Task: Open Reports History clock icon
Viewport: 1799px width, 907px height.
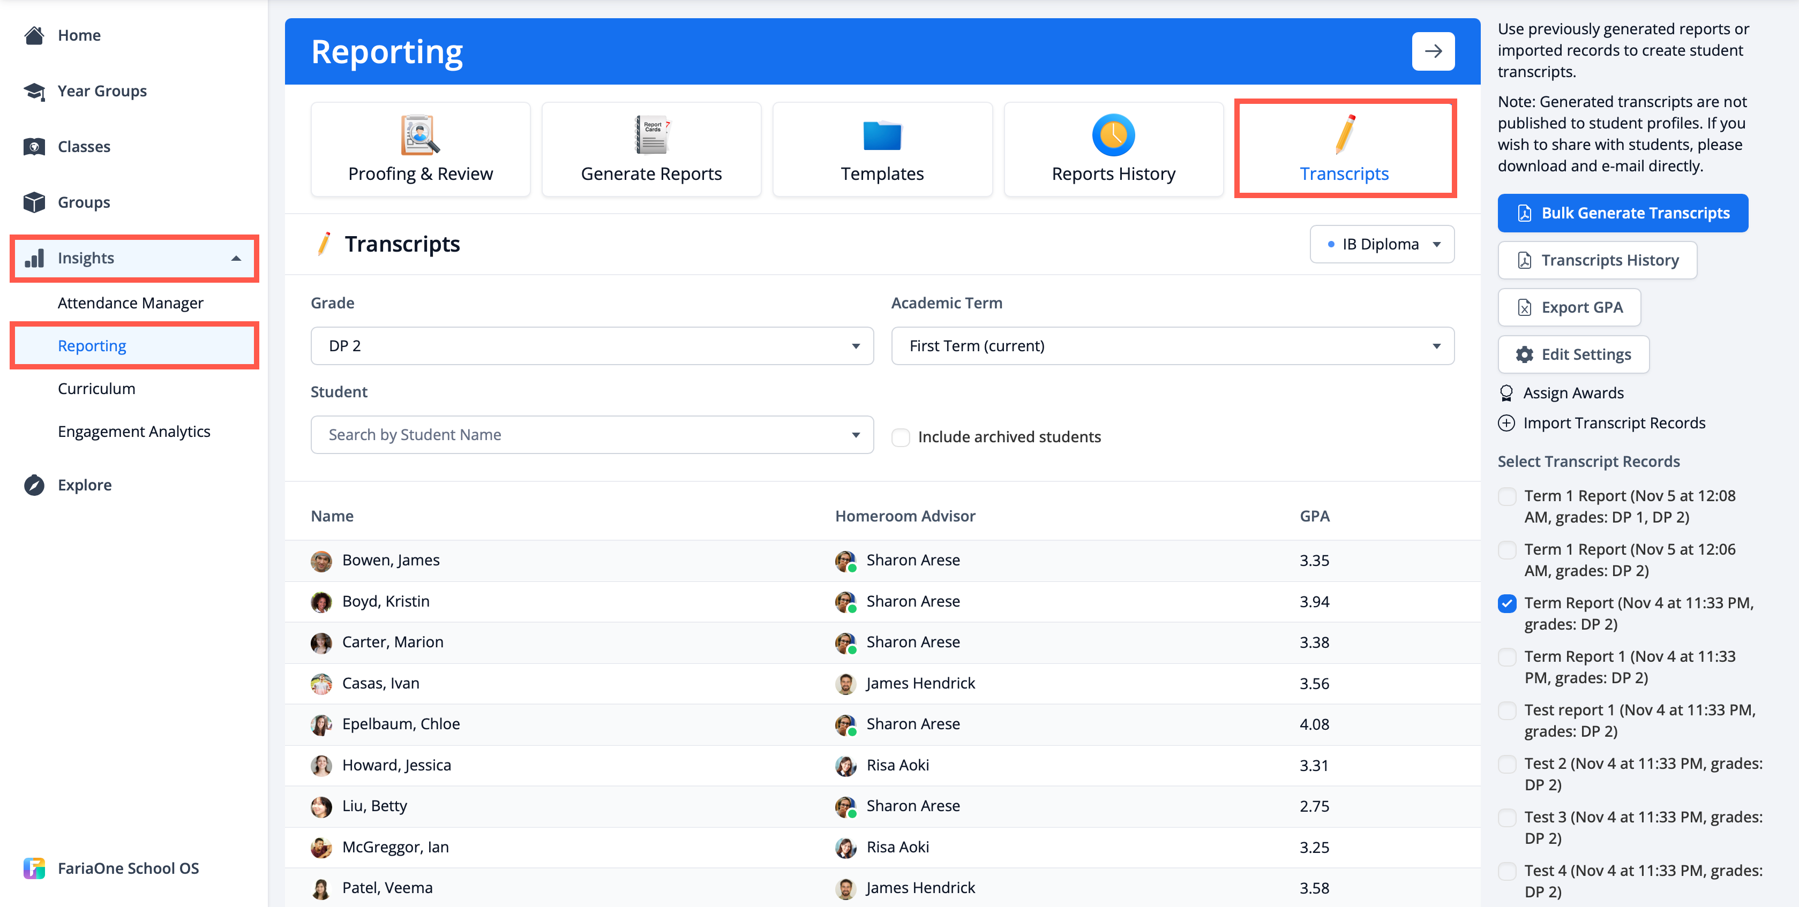Action: coord(1113,134)
